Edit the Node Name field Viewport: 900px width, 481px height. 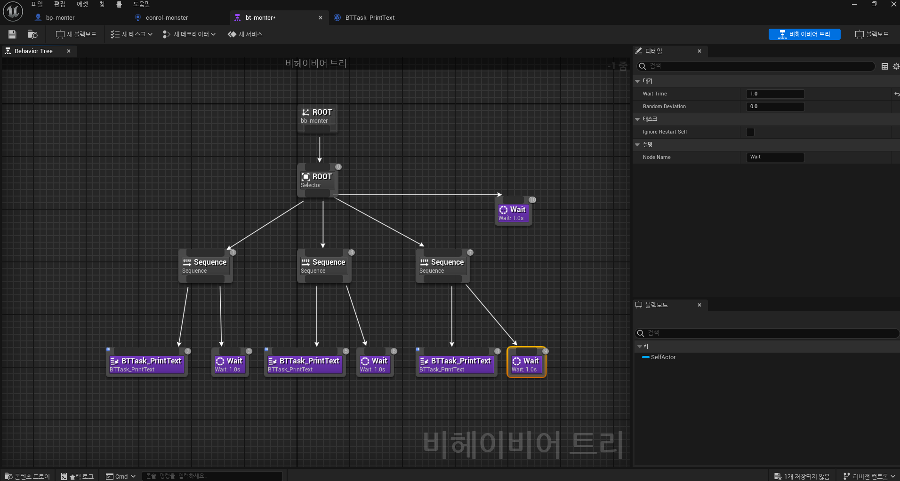pyautogui.click(x=775, y=157)
